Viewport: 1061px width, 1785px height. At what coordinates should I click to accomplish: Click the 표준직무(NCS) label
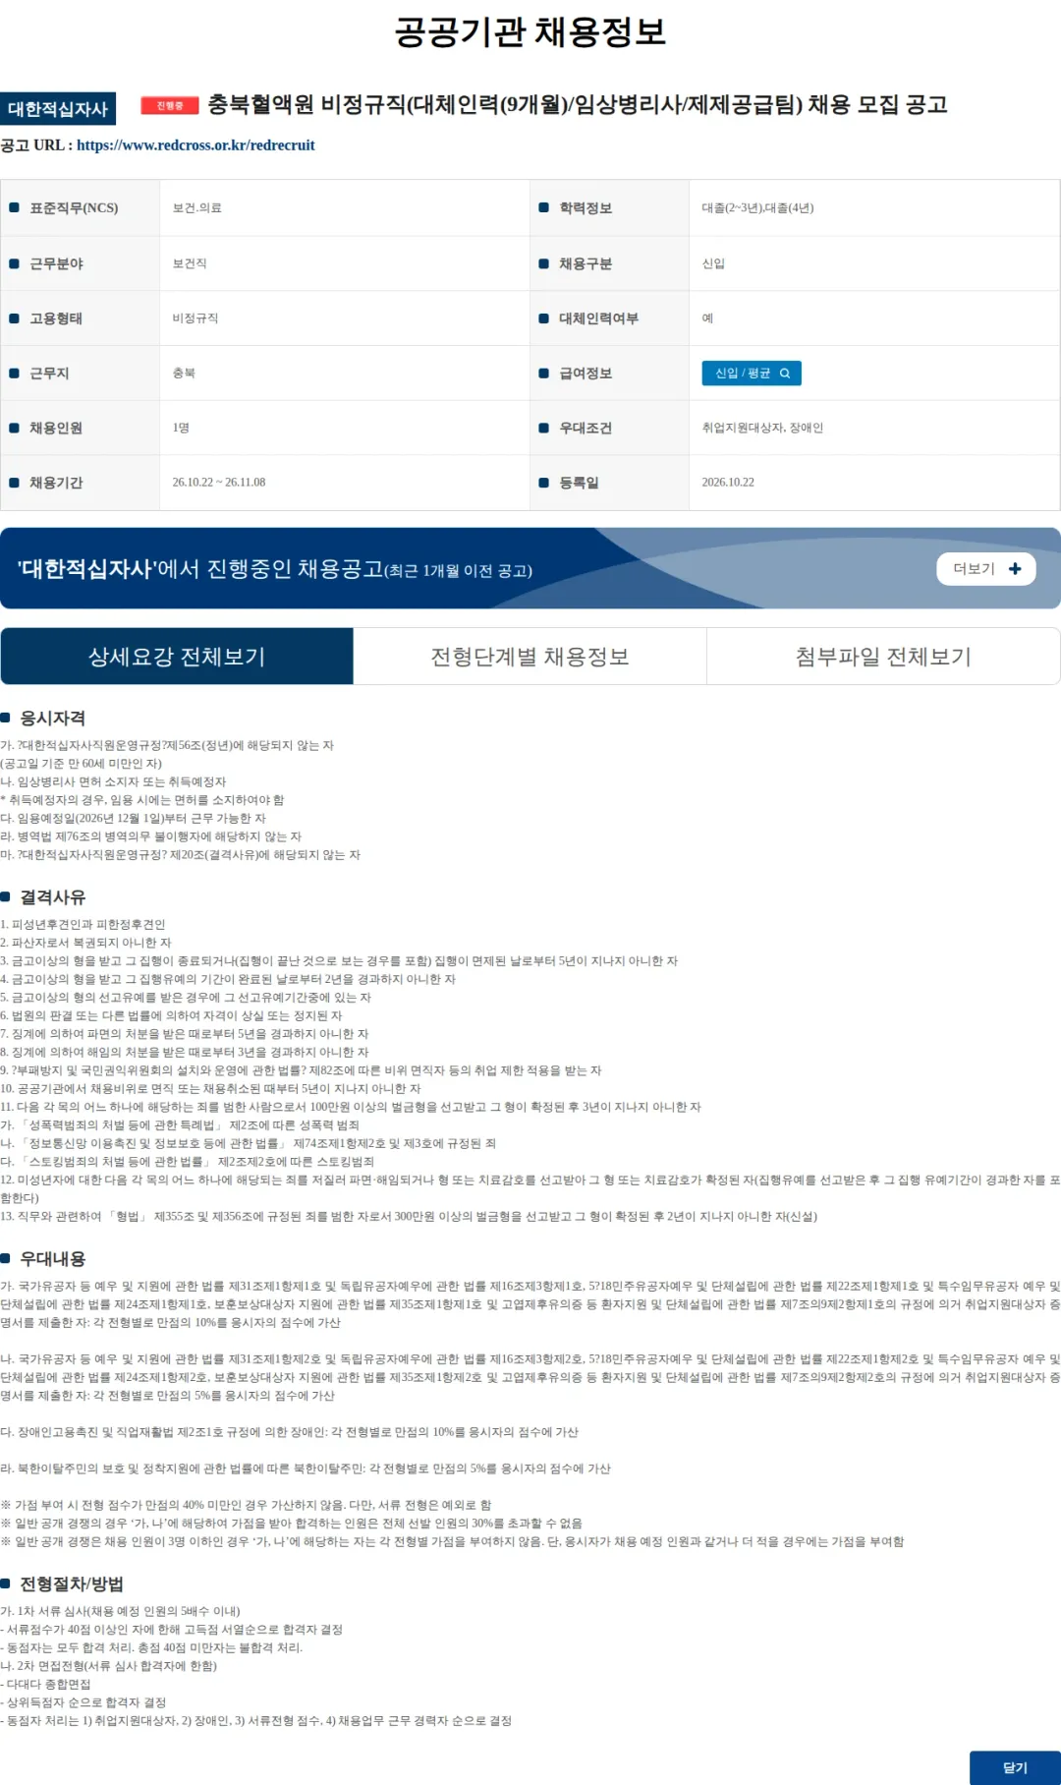[74, 208]
